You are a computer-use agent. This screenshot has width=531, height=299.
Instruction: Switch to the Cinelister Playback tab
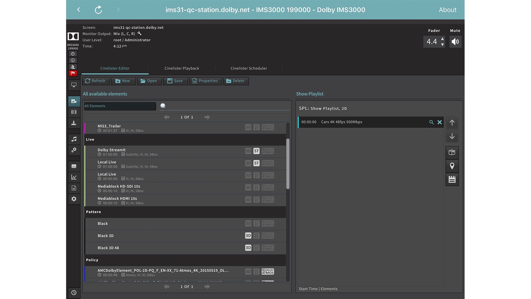(182, 68)
